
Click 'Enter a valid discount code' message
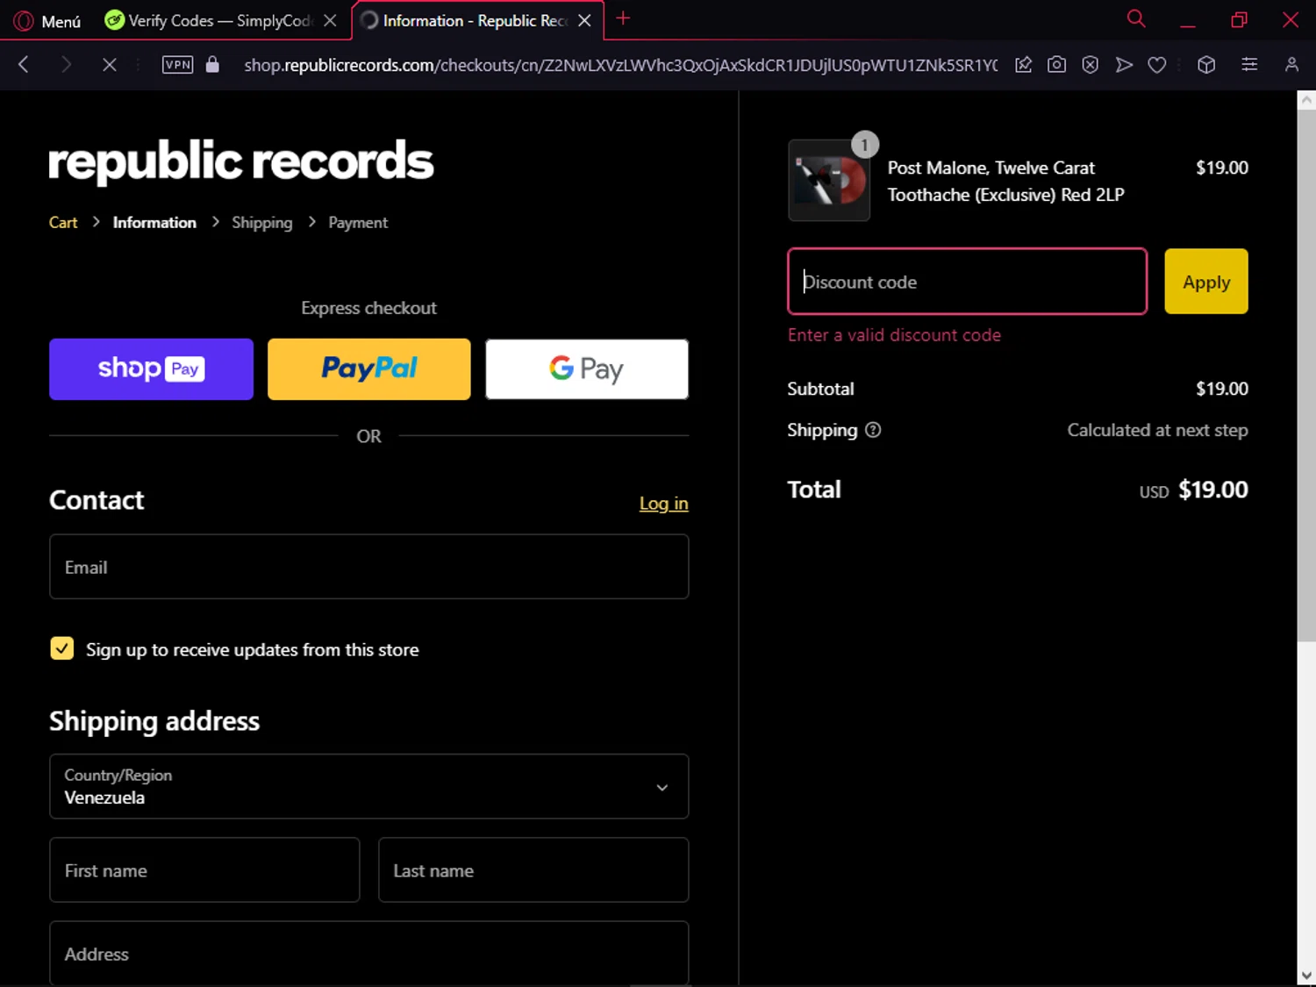pyautogui.click(x=894, y=335)
